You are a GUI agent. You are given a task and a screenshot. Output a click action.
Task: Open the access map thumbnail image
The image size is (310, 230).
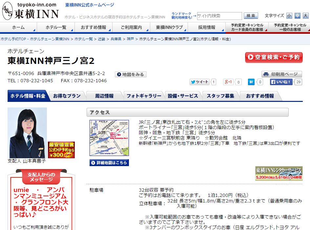click(x=109, y=138)
